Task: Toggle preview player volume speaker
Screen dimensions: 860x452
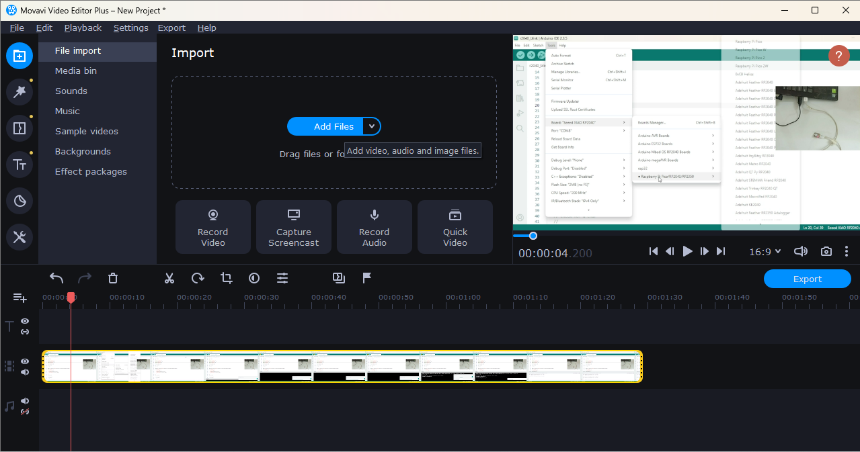Action: pos(800,251)
